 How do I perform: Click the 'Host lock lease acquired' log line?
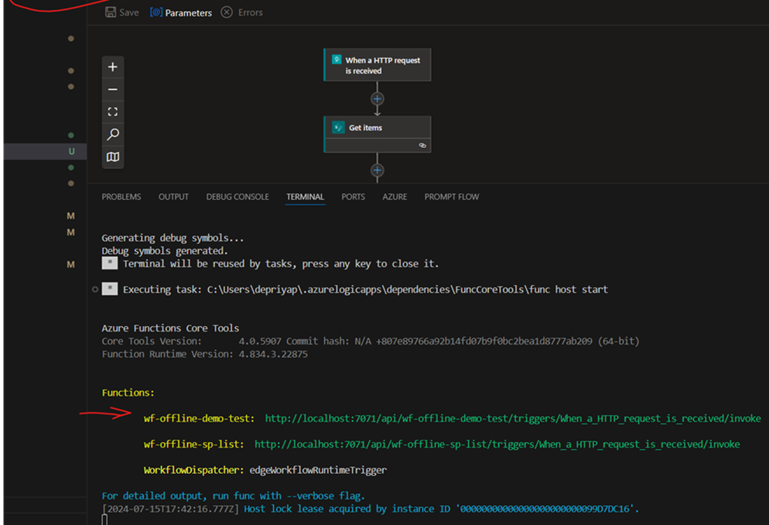point(371,509)
